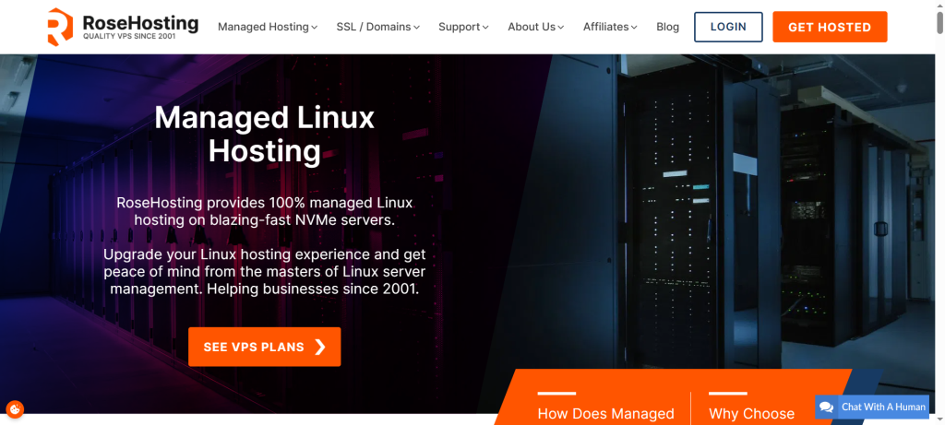Open the Affiliates menu
The image size is (945, 425).
pos(610,27)
